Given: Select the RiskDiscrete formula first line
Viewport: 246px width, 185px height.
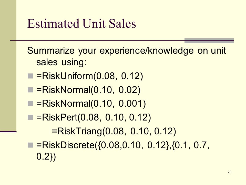Looking at the screenshot, I should pos(123,145).
